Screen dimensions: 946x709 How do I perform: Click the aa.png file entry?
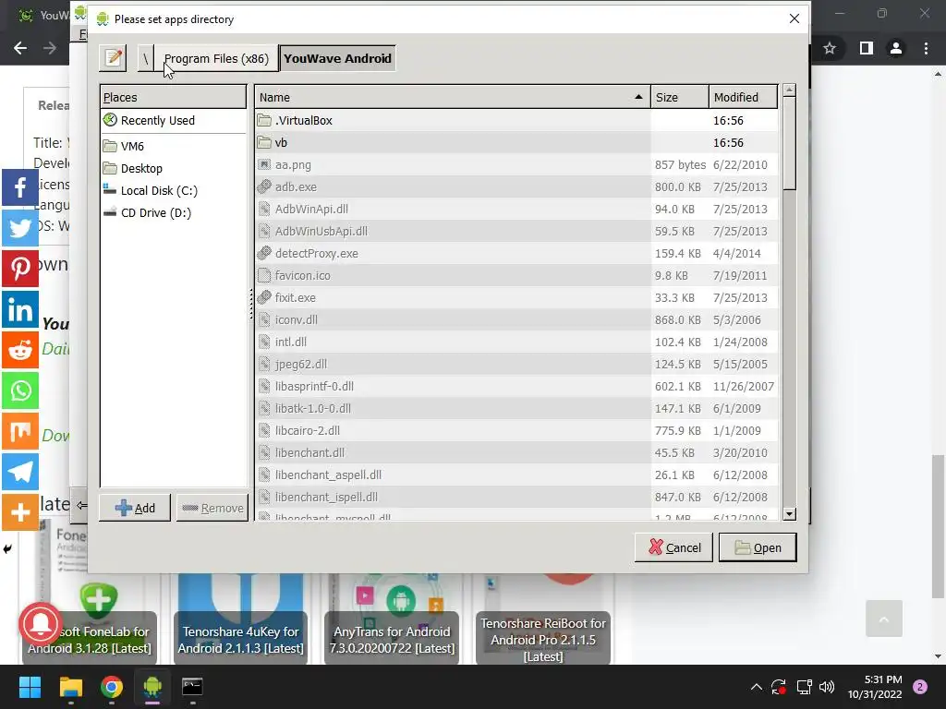515,164
